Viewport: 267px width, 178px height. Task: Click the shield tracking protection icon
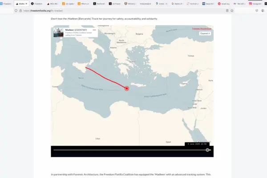coord(16,11)
